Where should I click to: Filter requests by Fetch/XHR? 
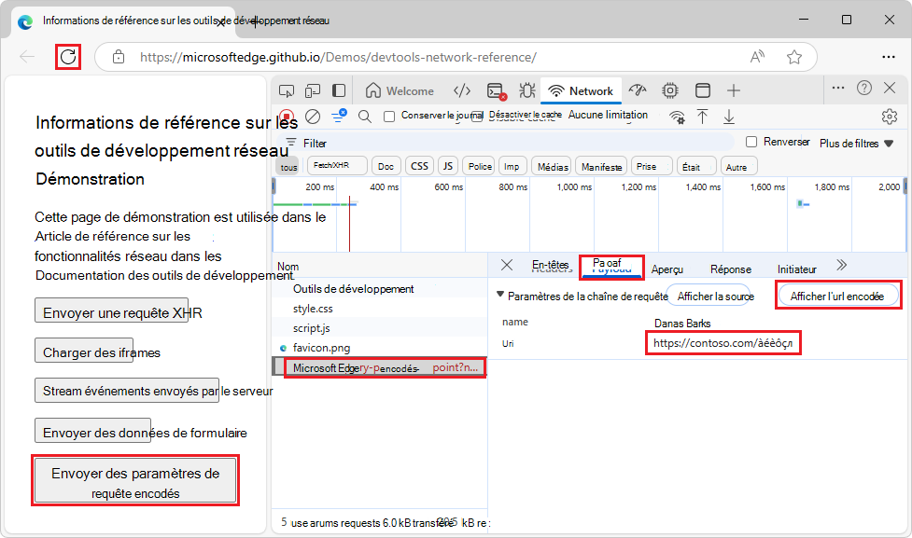[337, 166]
